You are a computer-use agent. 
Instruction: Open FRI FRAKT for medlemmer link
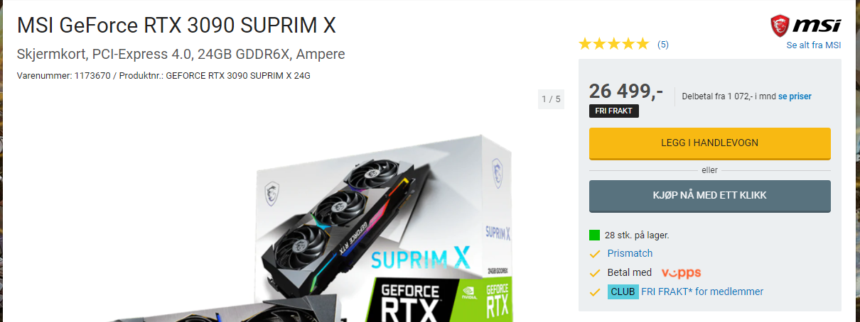click(702, 292)
